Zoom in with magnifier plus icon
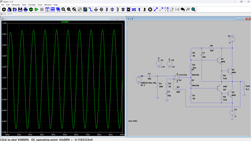251x141 pixels. click(x=63, y=10)
